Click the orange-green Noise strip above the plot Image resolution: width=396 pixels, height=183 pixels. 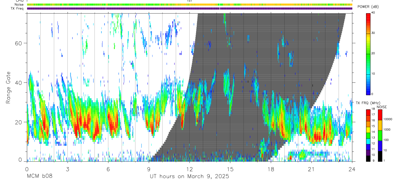[189, 5]
